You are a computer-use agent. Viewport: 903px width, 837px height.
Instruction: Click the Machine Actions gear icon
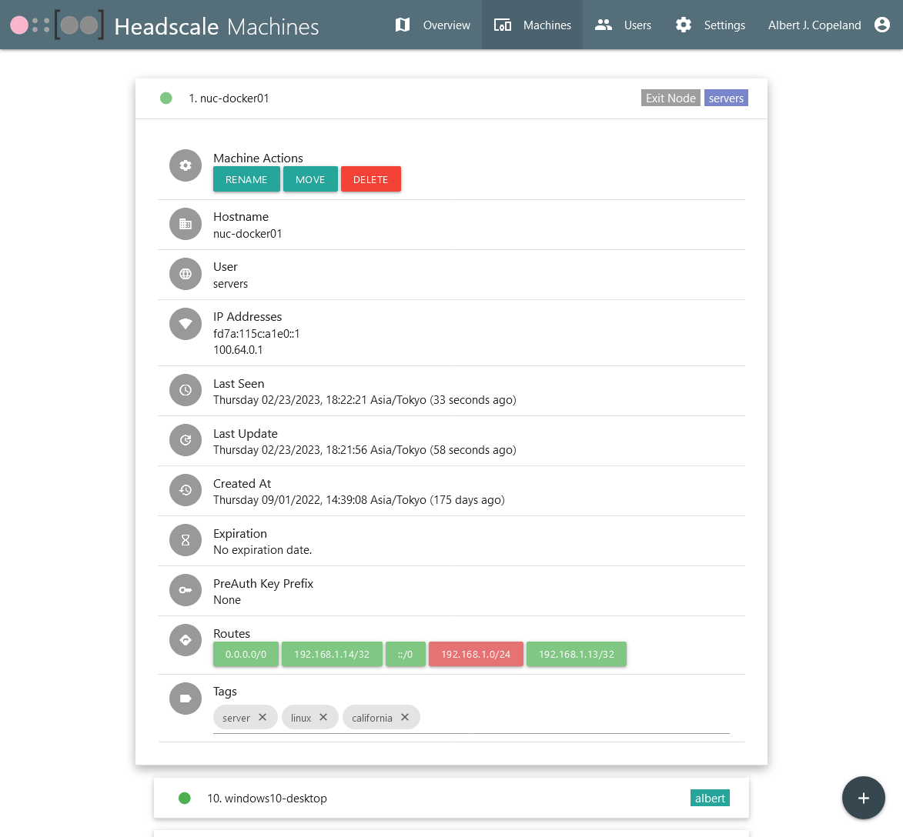(186, 165)
